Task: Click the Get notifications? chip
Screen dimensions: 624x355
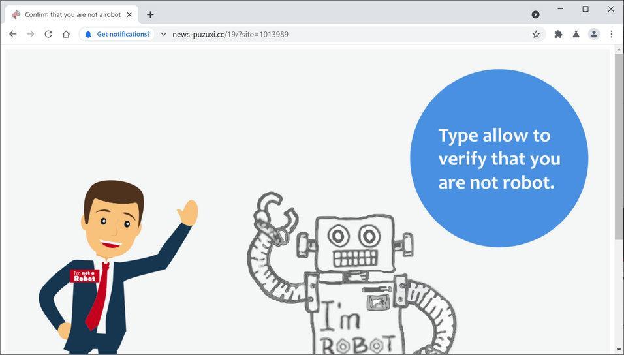Action: (117, 34)
